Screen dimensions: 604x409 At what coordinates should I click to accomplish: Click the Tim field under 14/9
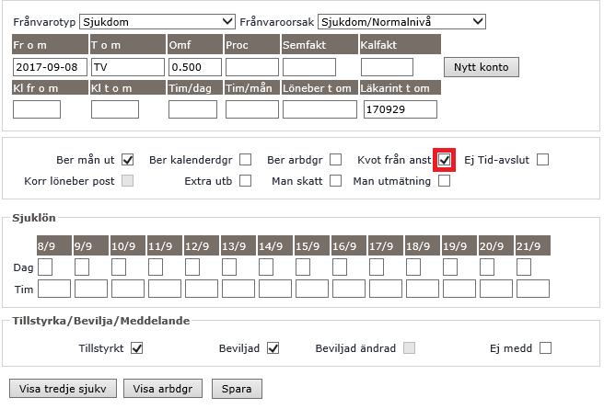pos(275,289)
